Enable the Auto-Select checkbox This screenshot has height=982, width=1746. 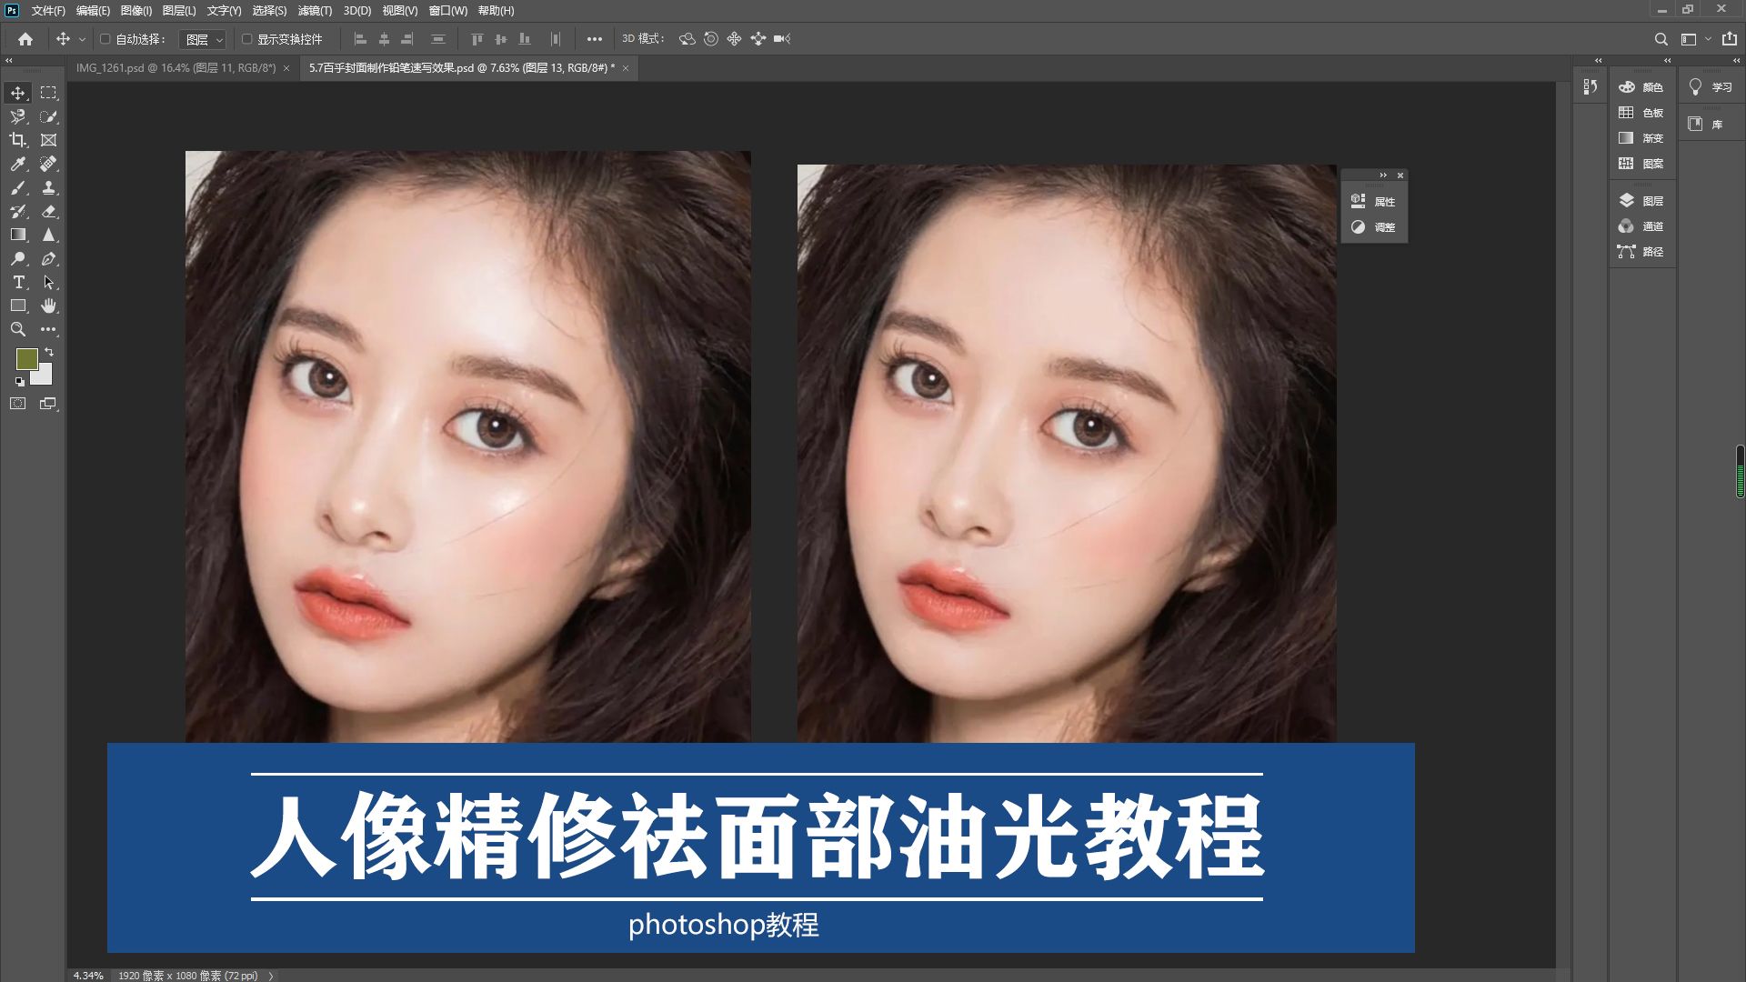coord(105,39)
